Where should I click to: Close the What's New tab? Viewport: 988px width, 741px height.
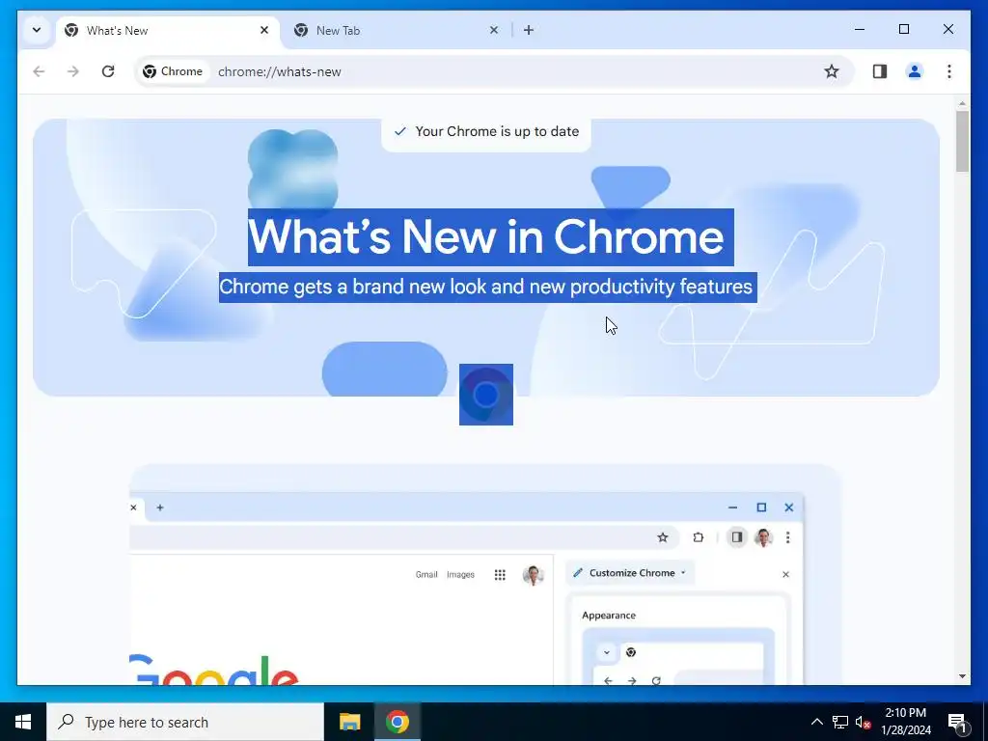[x=264, y=30]
